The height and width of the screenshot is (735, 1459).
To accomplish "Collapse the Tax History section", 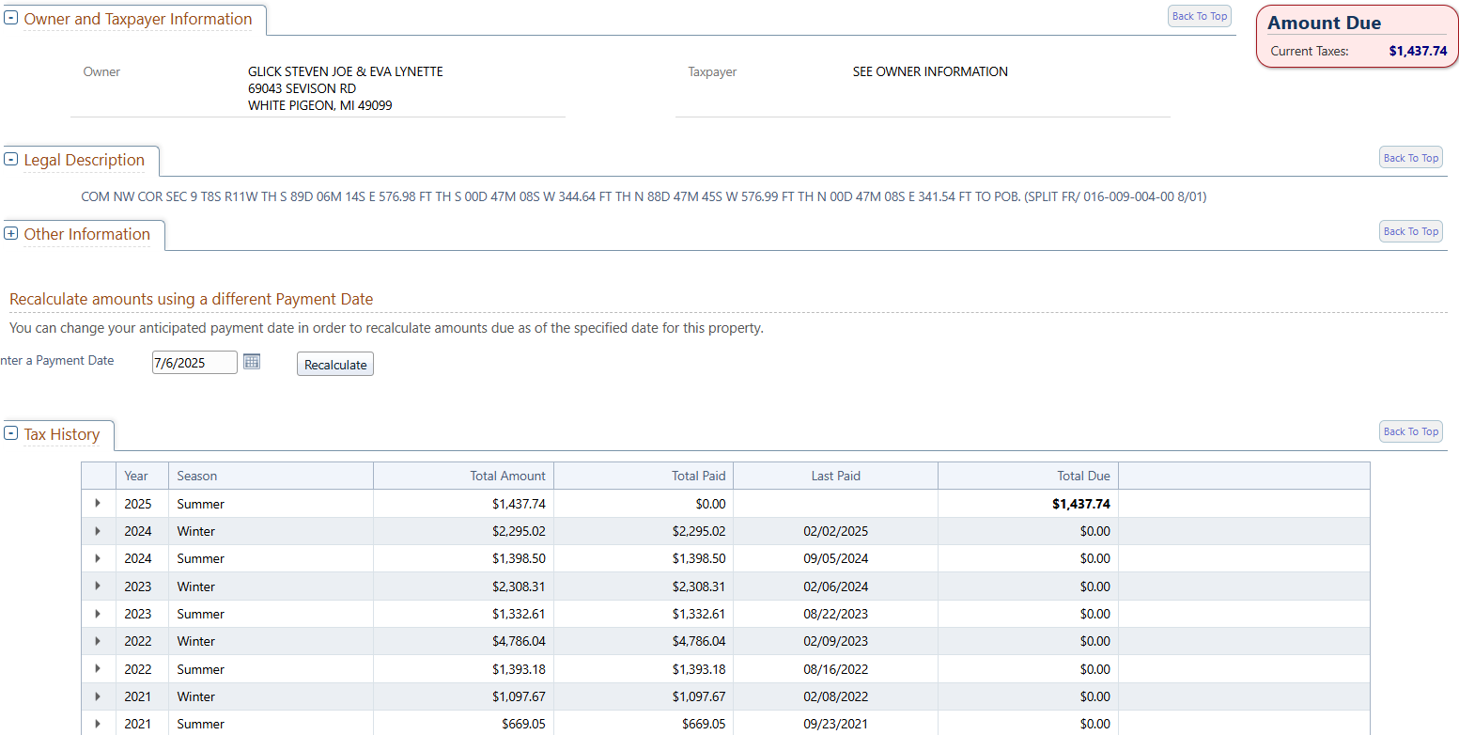I will click(11, 433).
